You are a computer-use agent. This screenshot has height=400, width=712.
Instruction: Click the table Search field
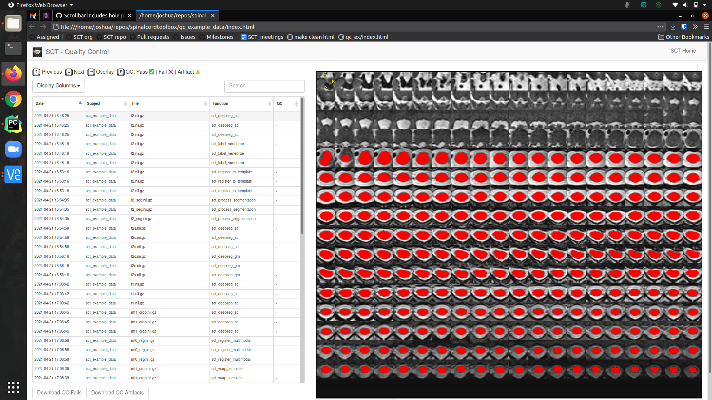tap(264, 86)
